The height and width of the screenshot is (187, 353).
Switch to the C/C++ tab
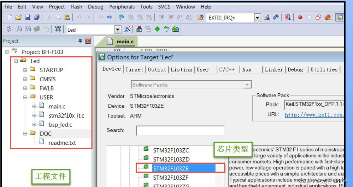click(227, 70)
